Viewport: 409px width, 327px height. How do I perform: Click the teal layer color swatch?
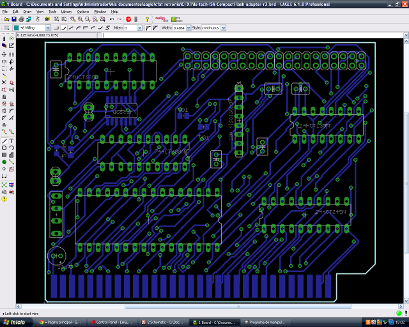tap(16, 28)
